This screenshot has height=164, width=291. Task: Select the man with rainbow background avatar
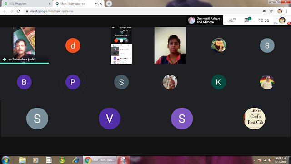(x=267, y=82)
